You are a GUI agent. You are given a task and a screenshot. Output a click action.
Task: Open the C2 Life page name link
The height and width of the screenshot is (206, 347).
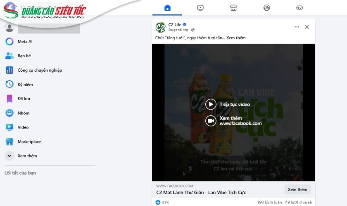175,24
